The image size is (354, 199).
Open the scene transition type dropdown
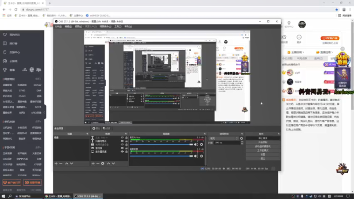pos(224,138)
